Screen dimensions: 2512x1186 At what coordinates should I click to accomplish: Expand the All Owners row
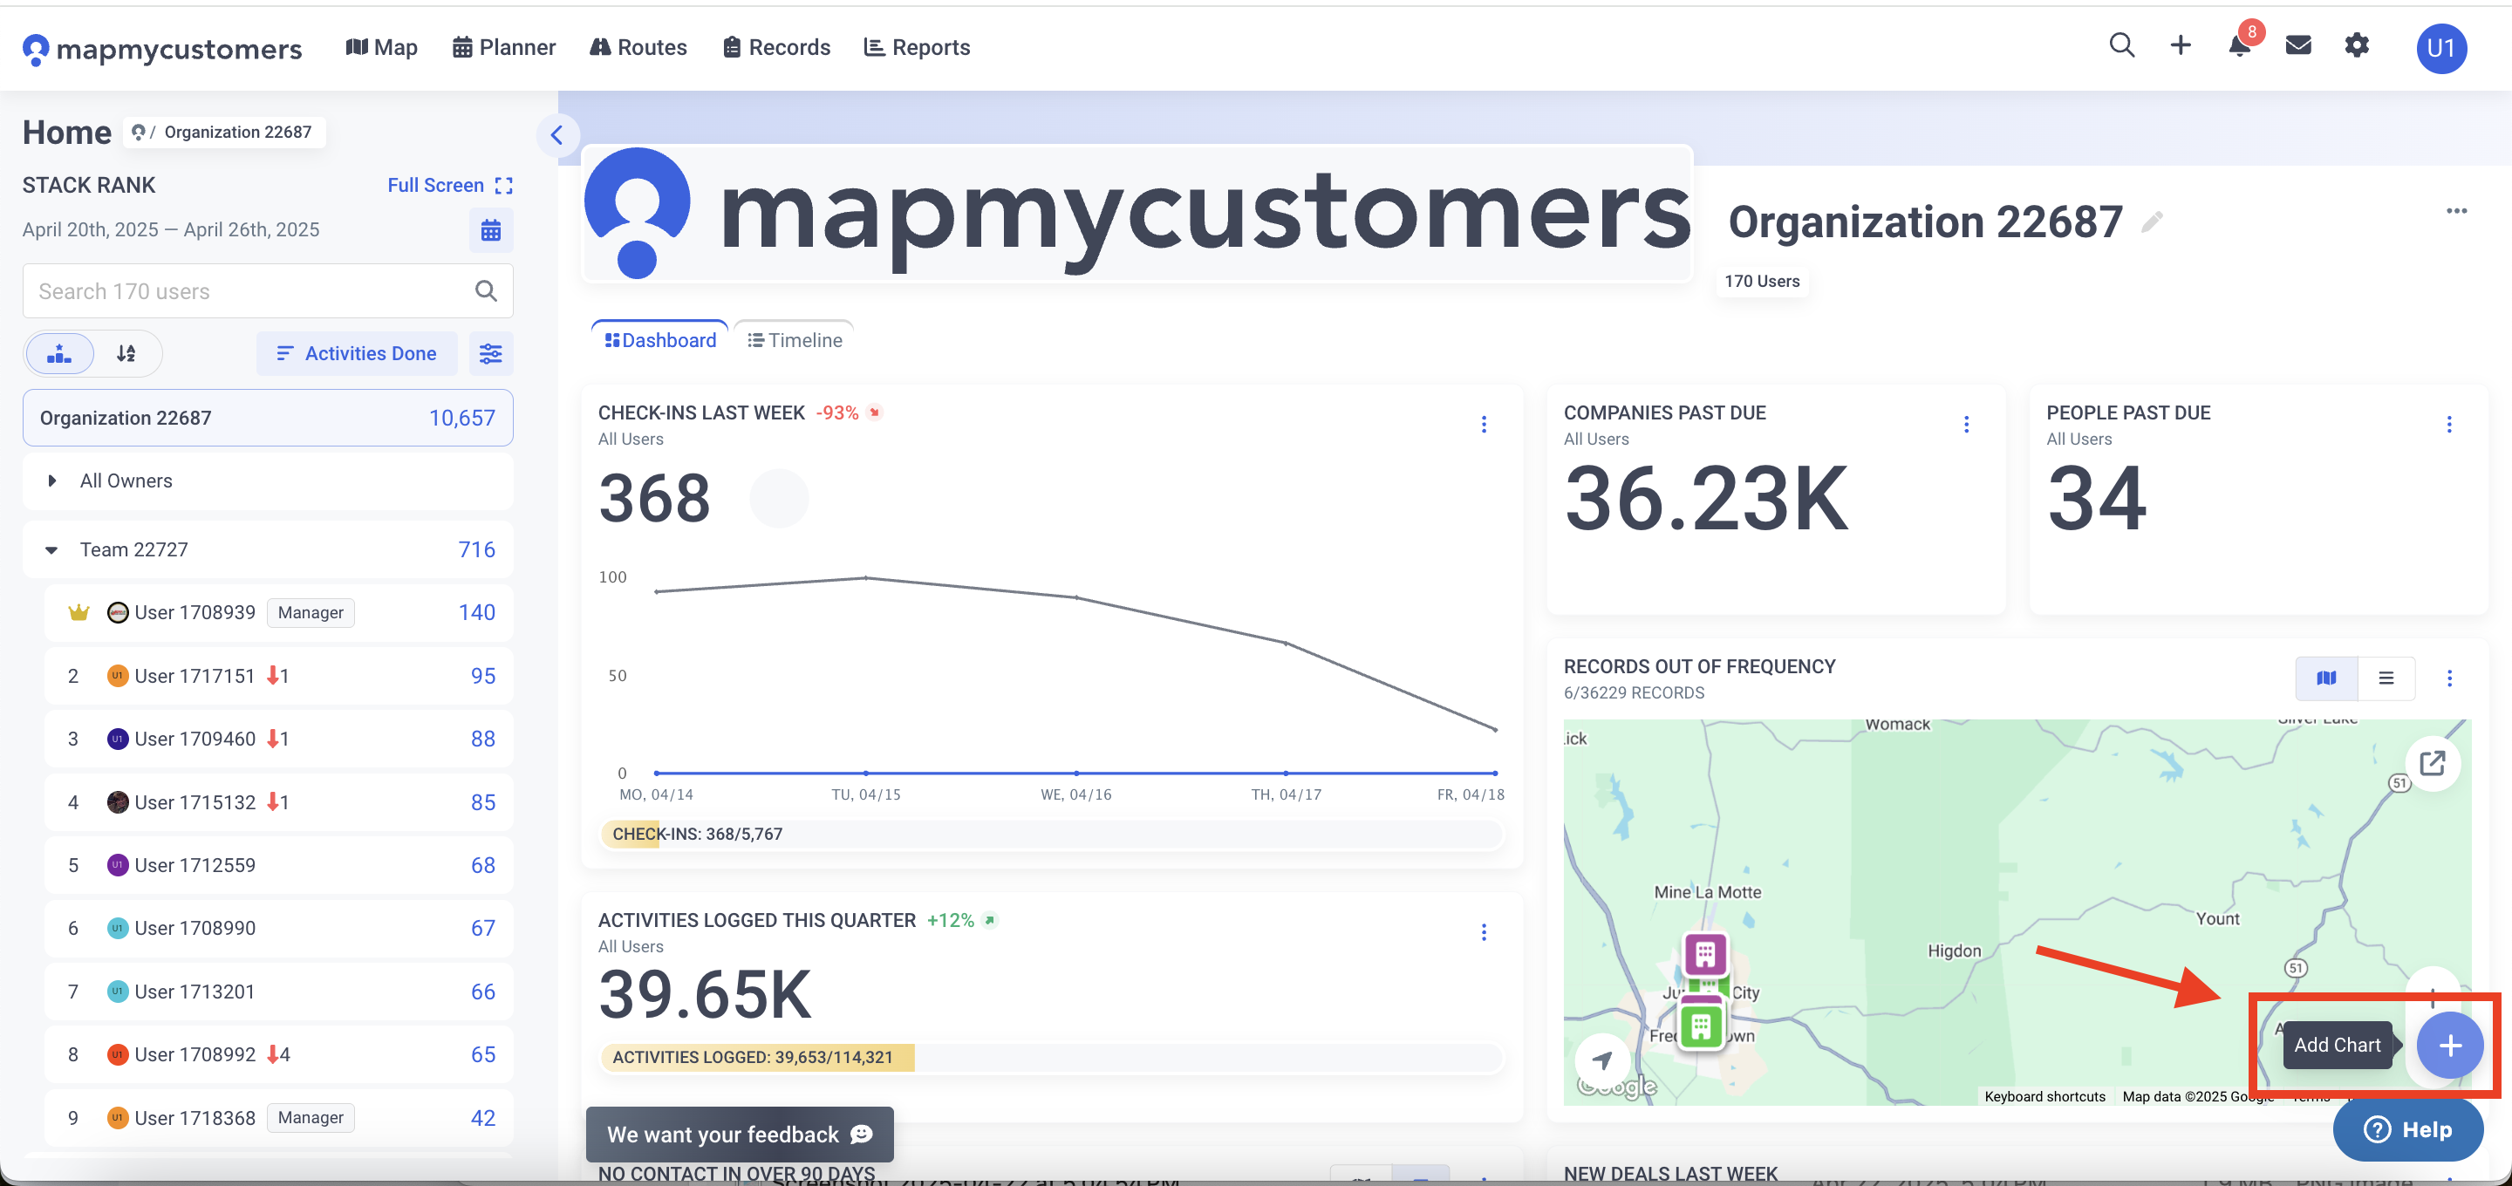click(x=267, y=481)
